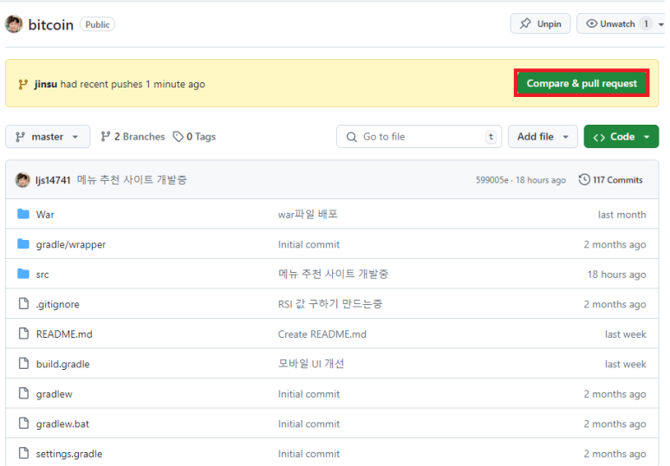Click the watcher count badge 1
Screen dimensions: 670x466
coord(646,24)
